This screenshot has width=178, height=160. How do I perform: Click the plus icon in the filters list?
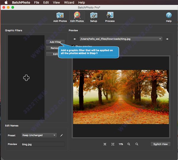pyautogui.click(x=26, y=78)
